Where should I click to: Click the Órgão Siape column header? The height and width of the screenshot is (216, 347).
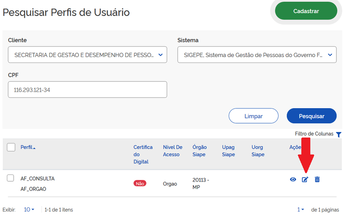[200, 151]
